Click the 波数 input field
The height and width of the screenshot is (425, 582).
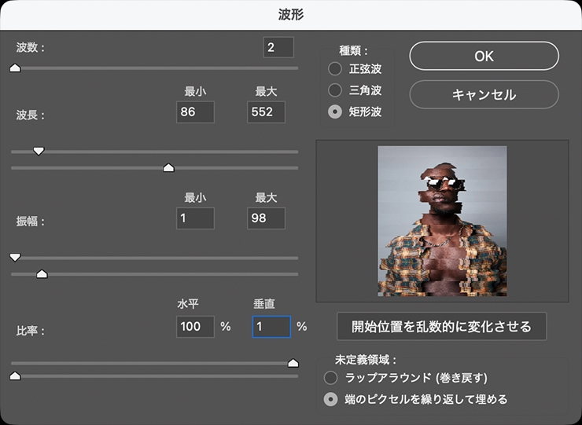(278, 47)
